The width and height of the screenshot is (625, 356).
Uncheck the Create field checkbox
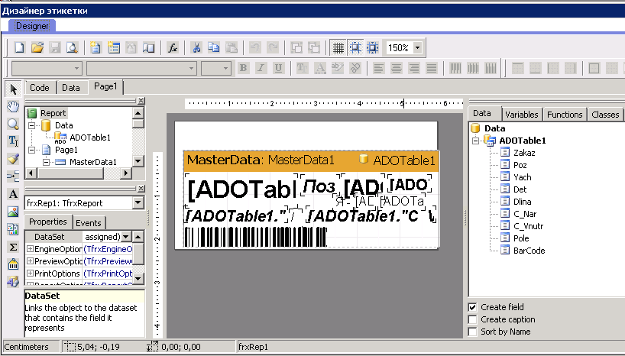(x=473, y=307)
